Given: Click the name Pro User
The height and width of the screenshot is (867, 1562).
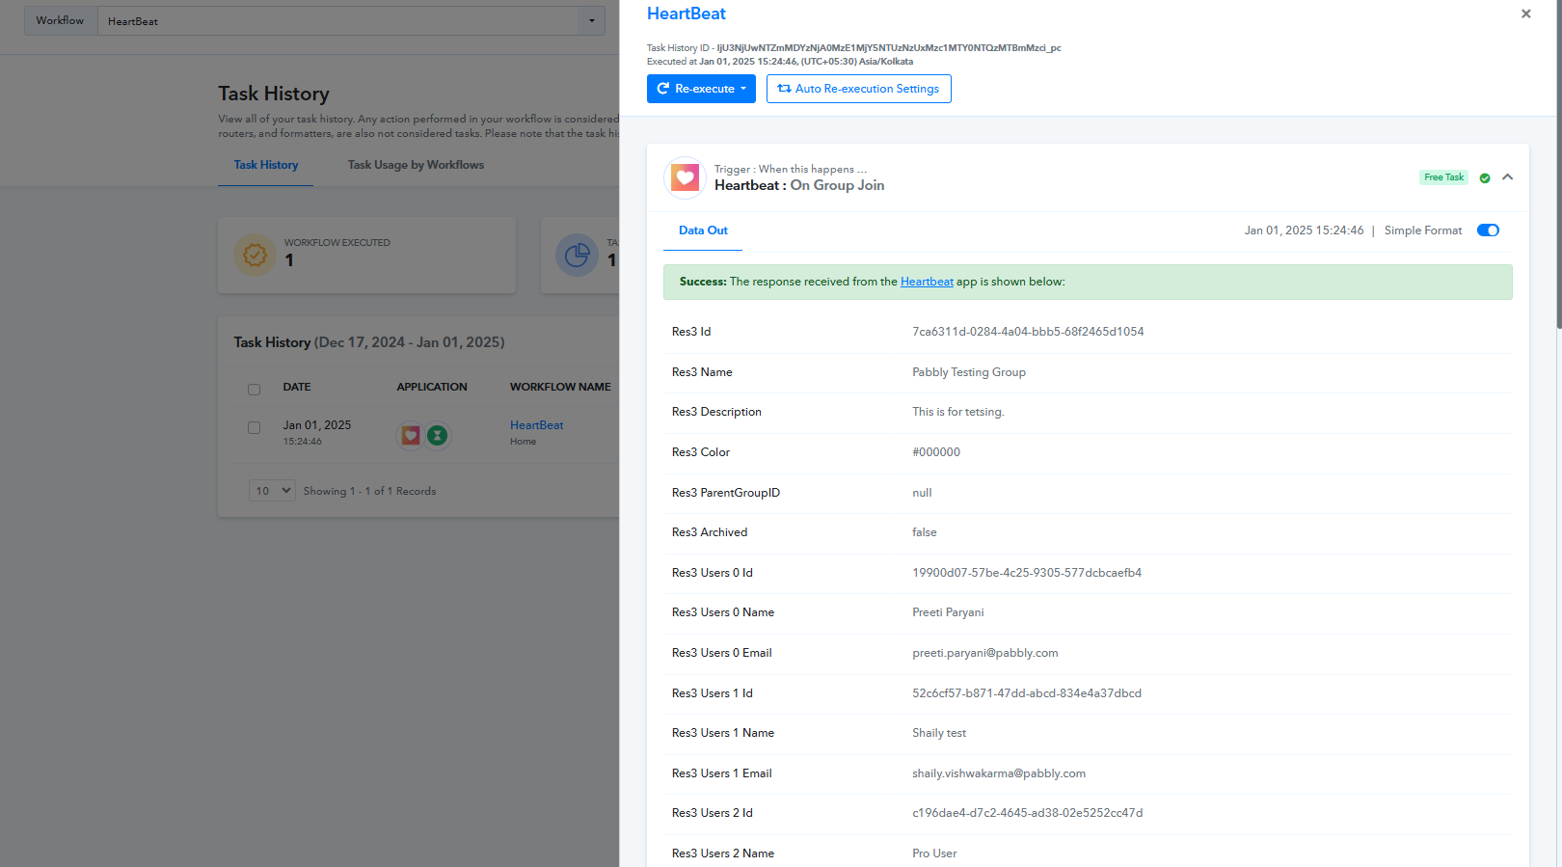Looking at the screenshot, I should tap(934, 853).
